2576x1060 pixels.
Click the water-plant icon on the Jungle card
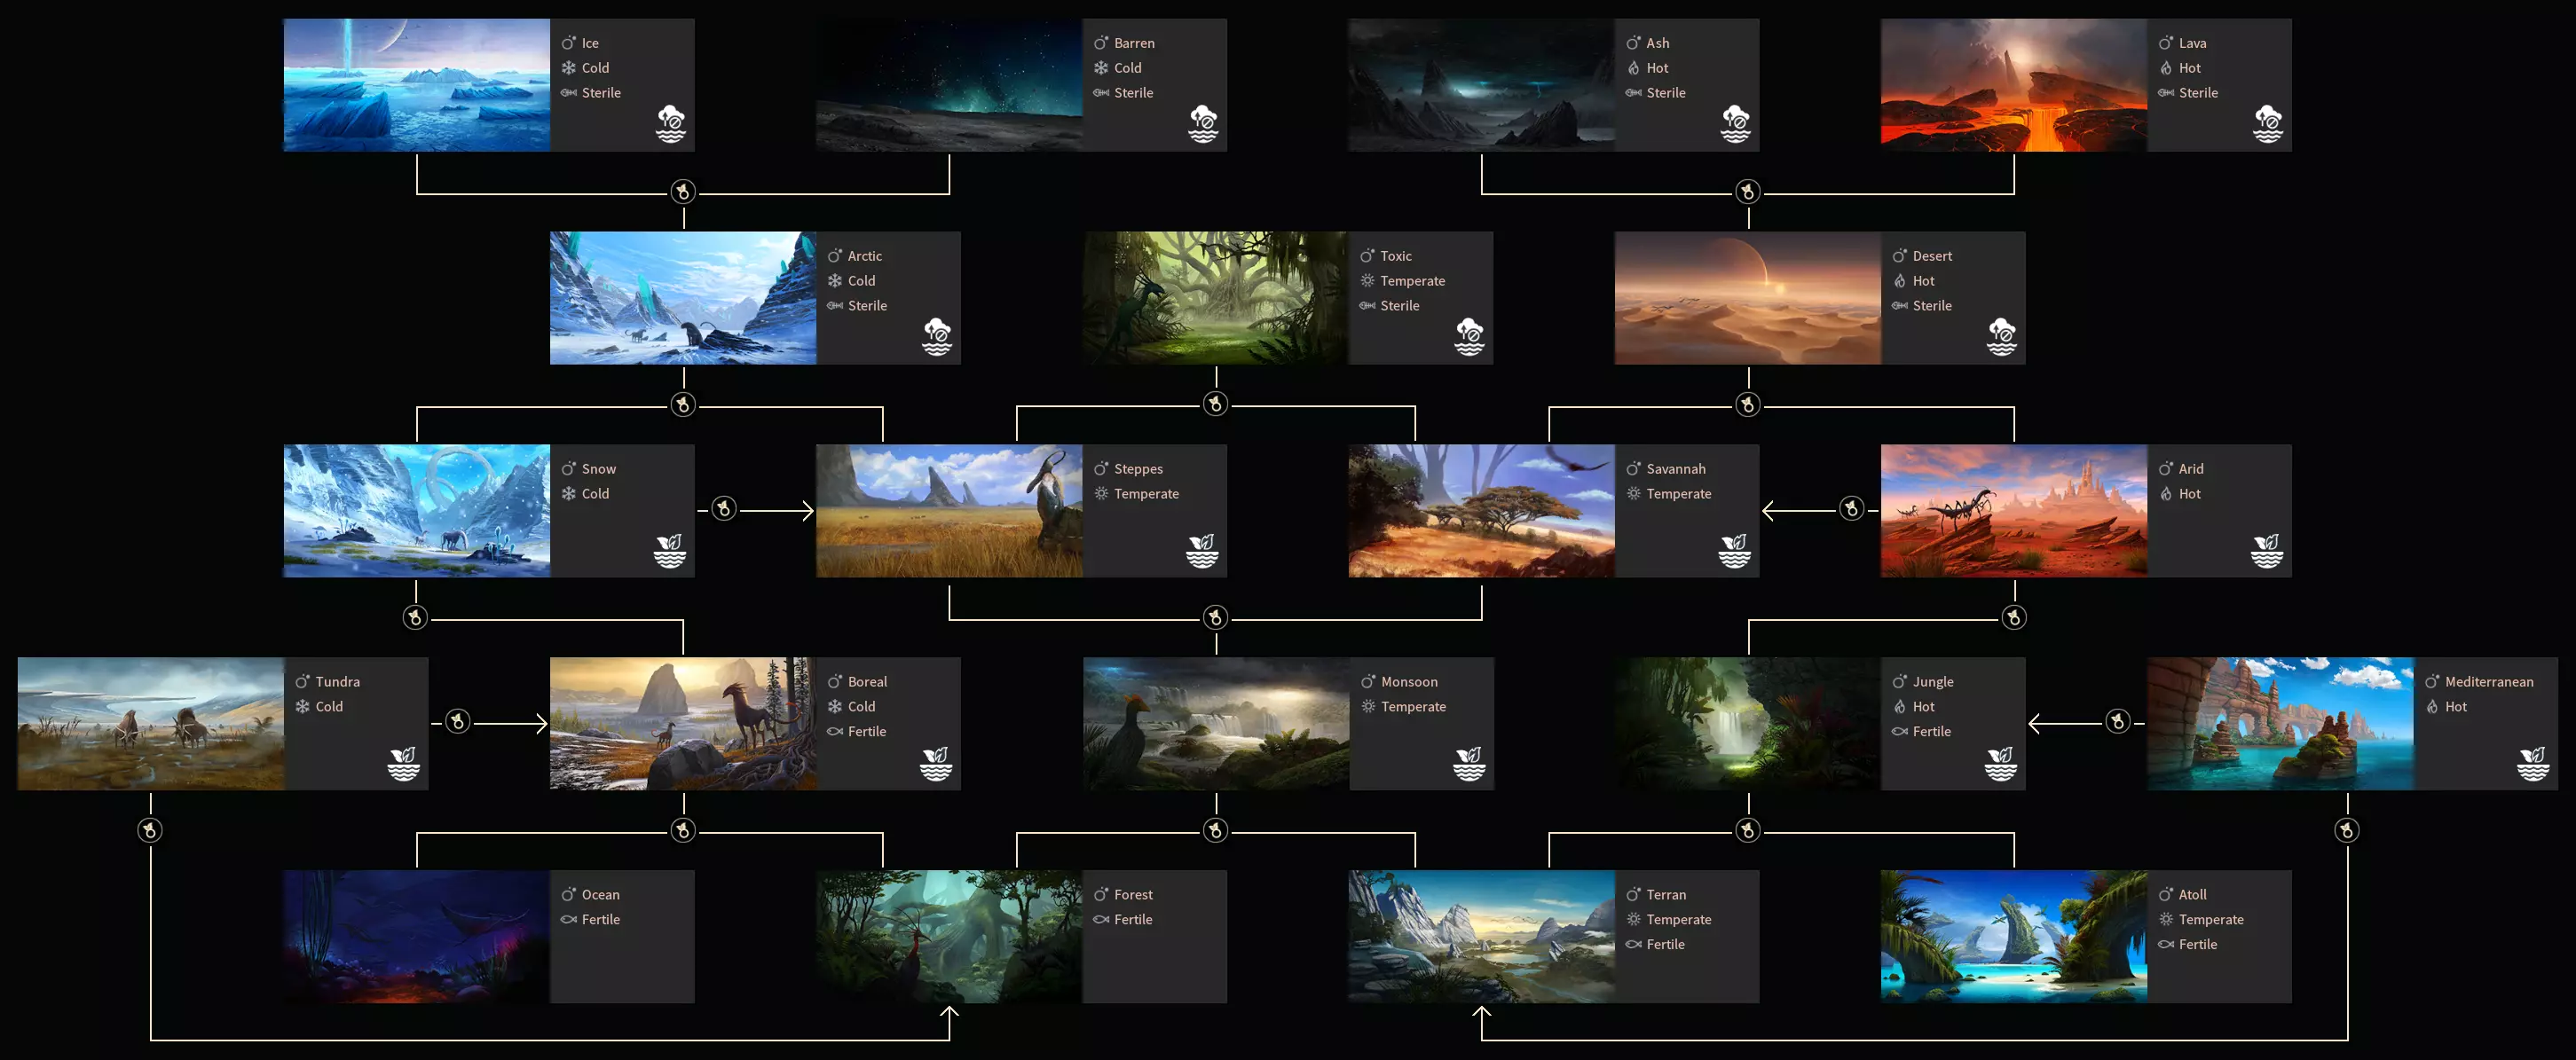click(2000, 763)
